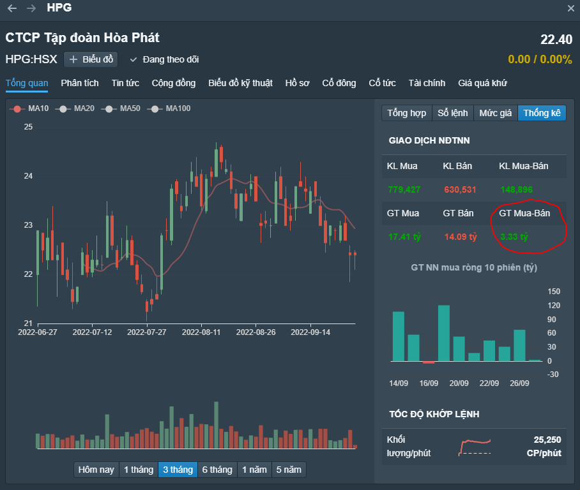580x490 pixels.
Task: Select the Hôm nay time range
Action: click(x=96, y=470)
